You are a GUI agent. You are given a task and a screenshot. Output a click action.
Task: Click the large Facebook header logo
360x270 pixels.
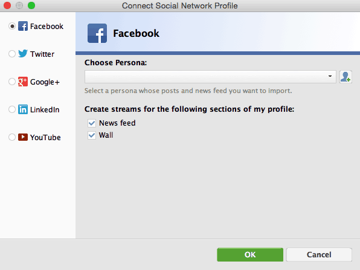(x=97, y=33)
